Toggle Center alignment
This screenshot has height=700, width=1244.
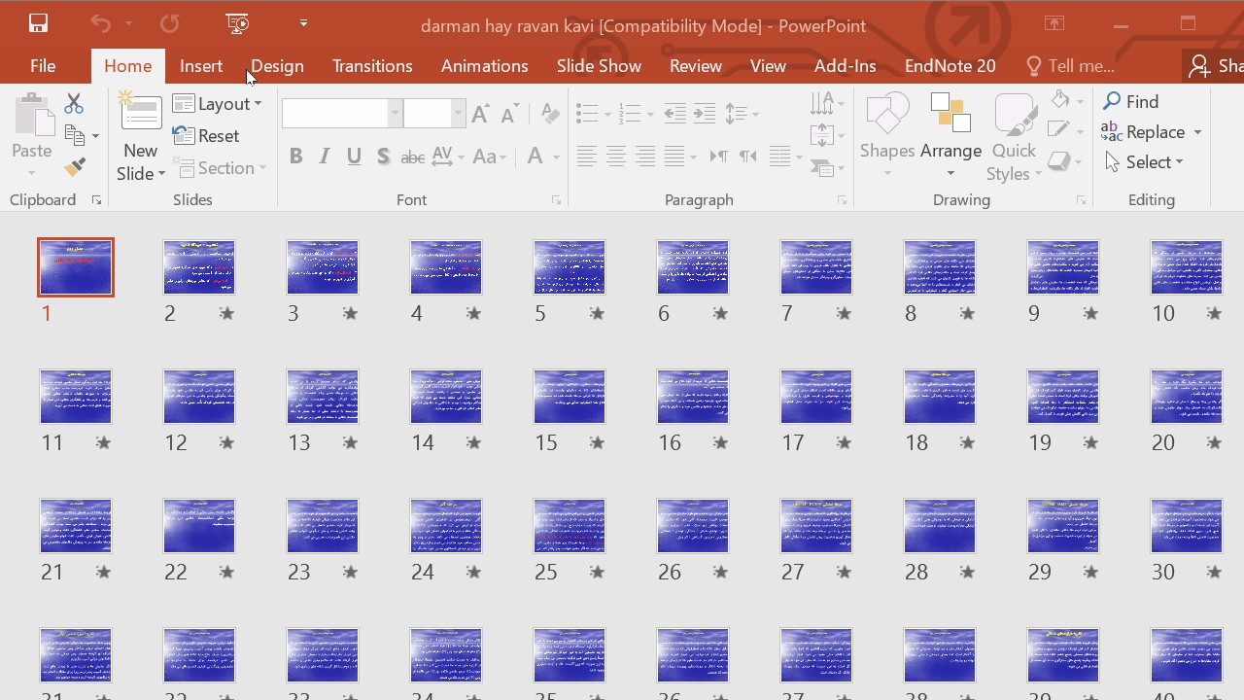[615, 157]
